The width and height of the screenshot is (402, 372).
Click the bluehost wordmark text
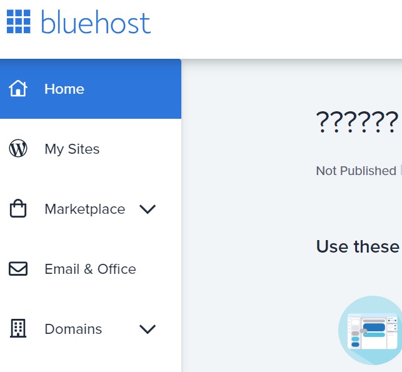pos(96,22)
